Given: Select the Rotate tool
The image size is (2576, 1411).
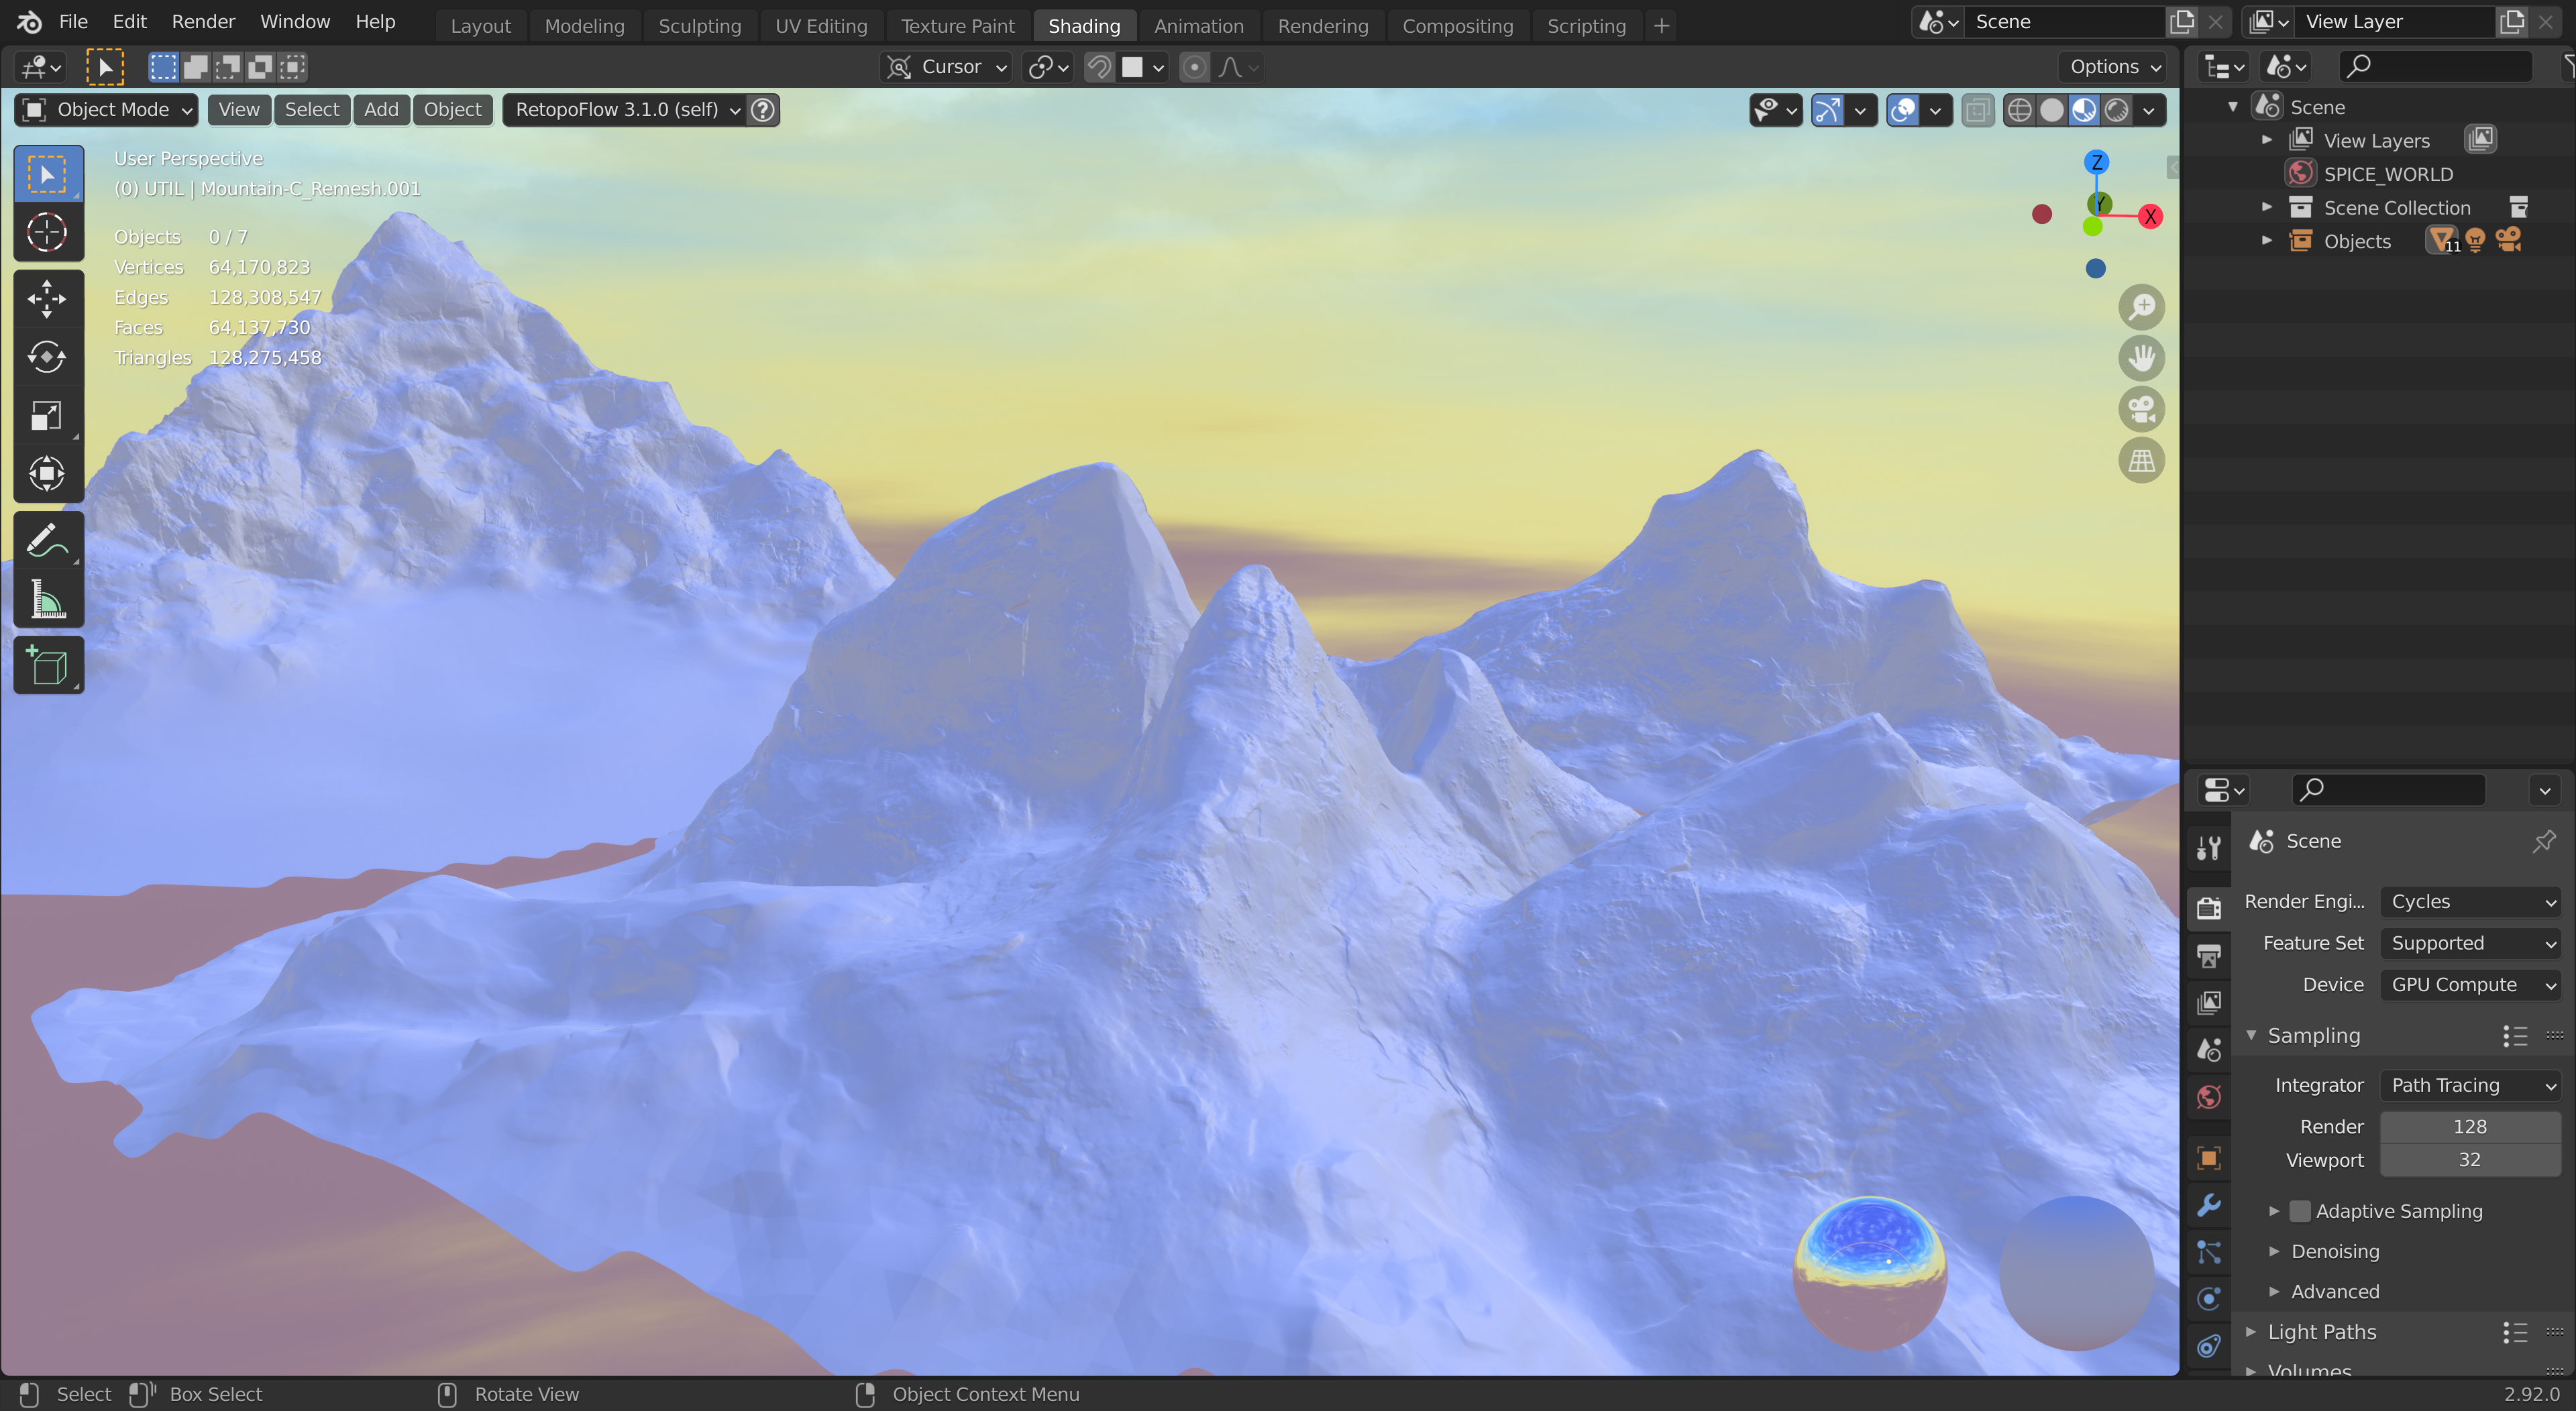Looking at the screenshot, I should [x=46, y=357].
